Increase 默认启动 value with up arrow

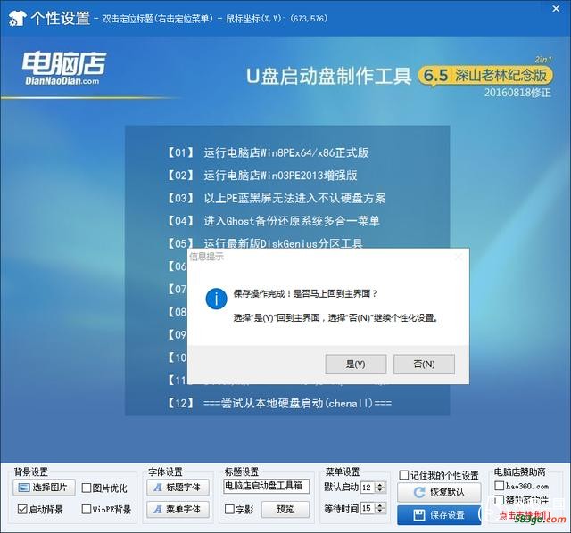pos(380,484)
